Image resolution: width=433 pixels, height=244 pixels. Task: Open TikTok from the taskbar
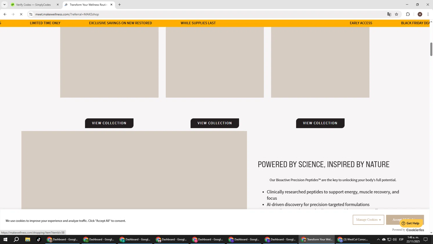(39, 239)
